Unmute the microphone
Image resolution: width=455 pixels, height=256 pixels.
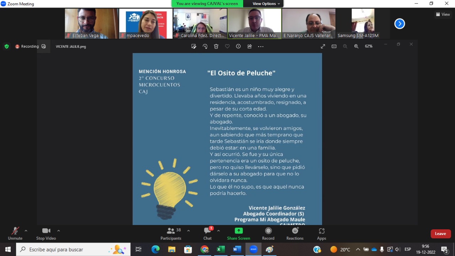pos(15,234)
